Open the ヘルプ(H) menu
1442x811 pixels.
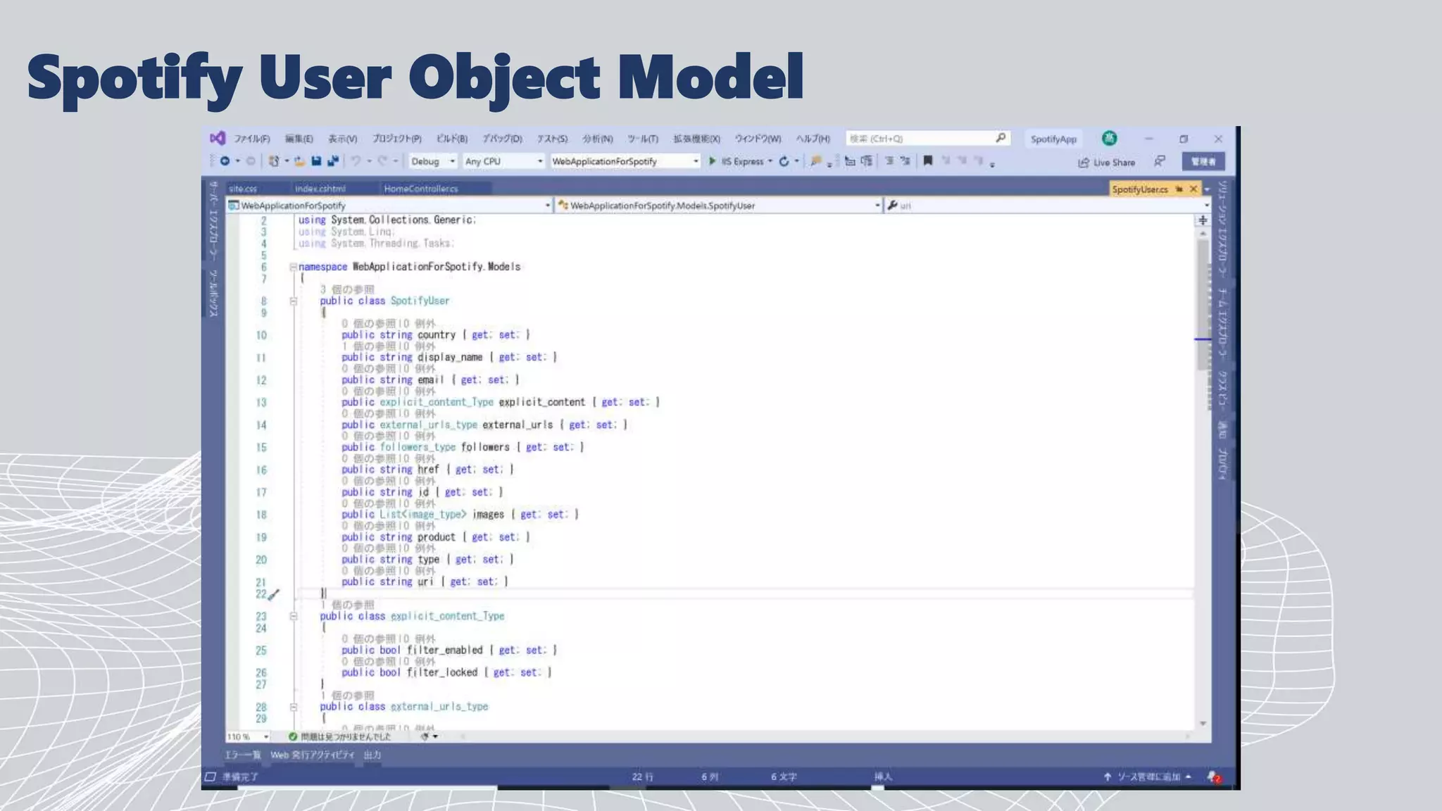point(813,139)
